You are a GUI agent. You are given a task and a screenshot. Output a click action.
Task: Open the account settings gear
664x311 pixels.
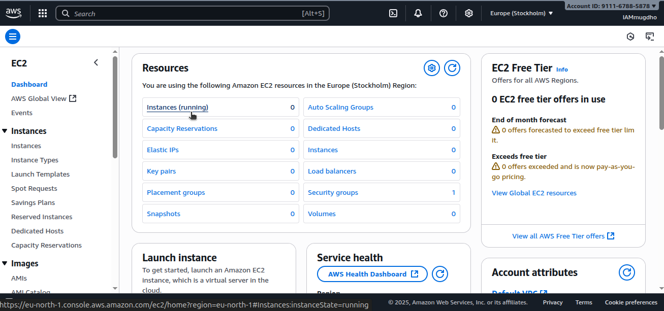point(468,13)
